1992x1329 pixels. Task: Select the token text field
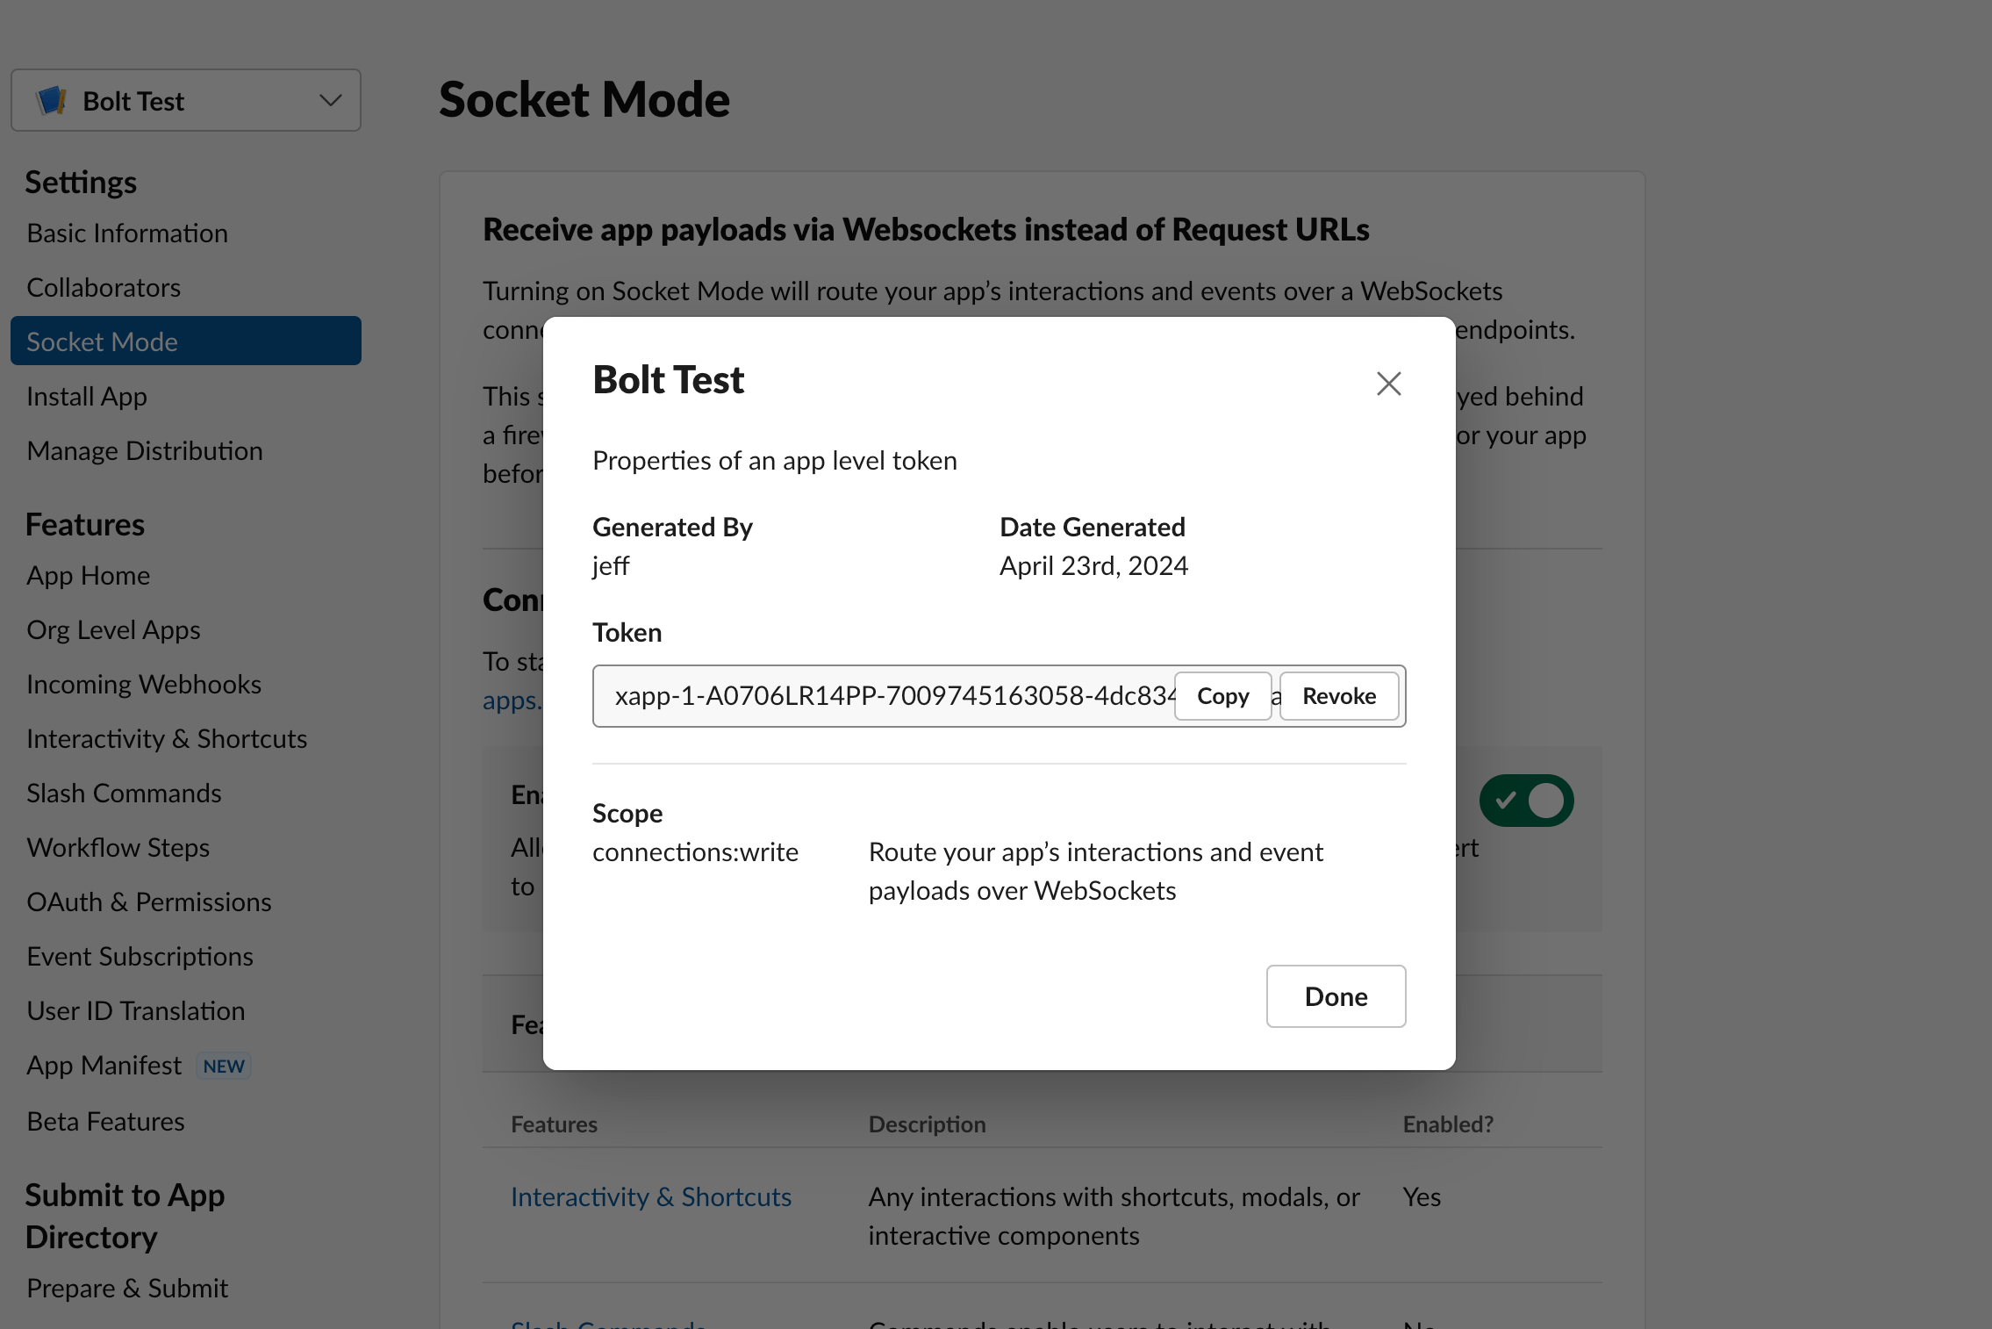pos(886,696)
